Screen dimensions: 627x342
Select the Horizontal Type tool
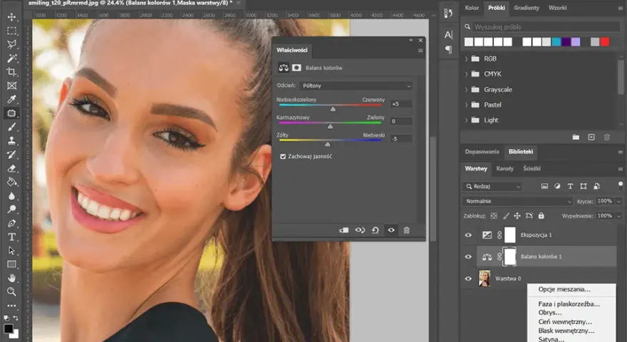[11, 237]
